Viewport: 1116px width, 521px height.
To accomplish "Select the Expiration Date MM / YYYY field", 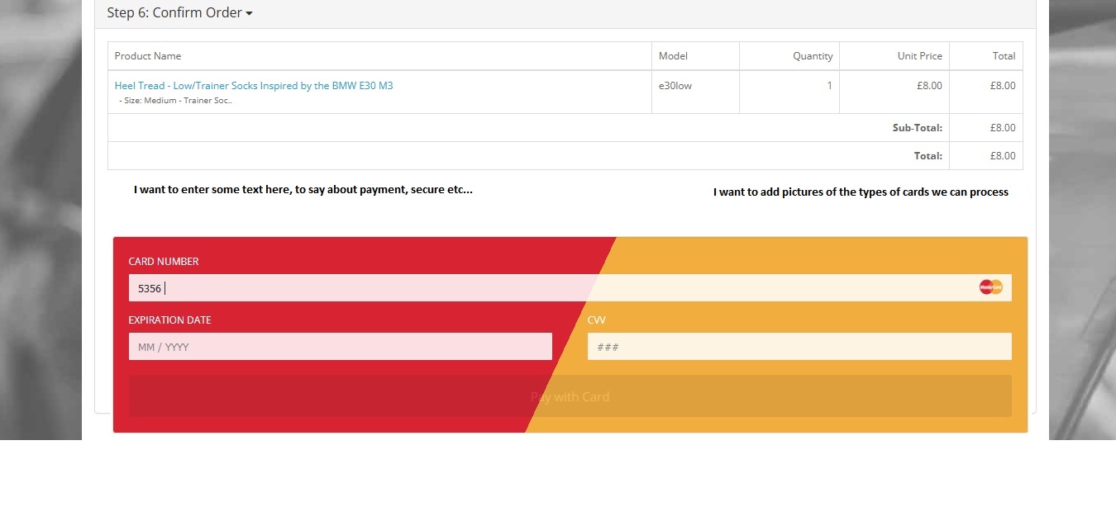I will tap(340, 346).
